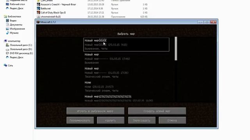Open 'Библиотеки' in Explorer sidebar

[12, 16]
